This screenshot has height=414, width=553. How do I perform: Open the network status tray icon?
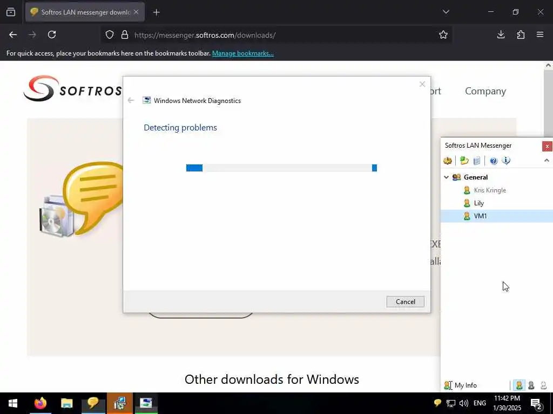click(451, 403)
